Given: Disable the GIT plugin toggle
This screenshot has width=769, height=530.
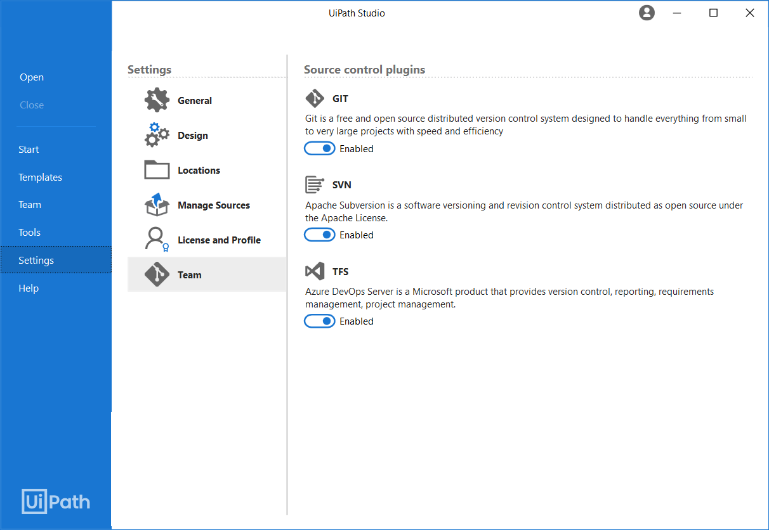Looking at the screenshot, I should click(320, 148).
